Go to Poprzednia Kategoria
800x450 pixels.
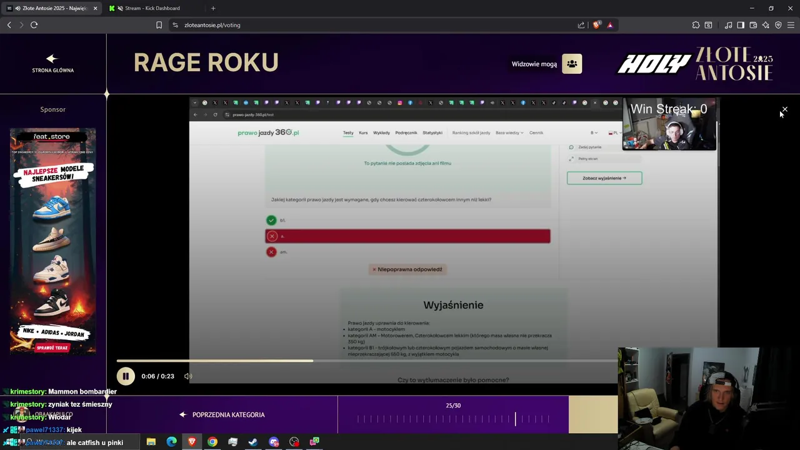tap(222, 415)
